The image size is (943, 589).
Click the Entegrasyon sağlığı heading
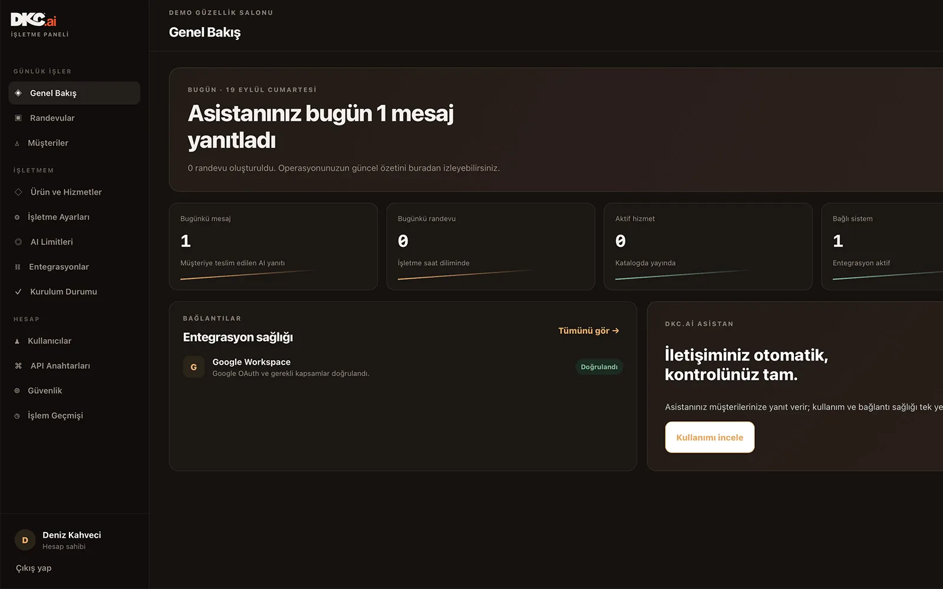(238, 337)
